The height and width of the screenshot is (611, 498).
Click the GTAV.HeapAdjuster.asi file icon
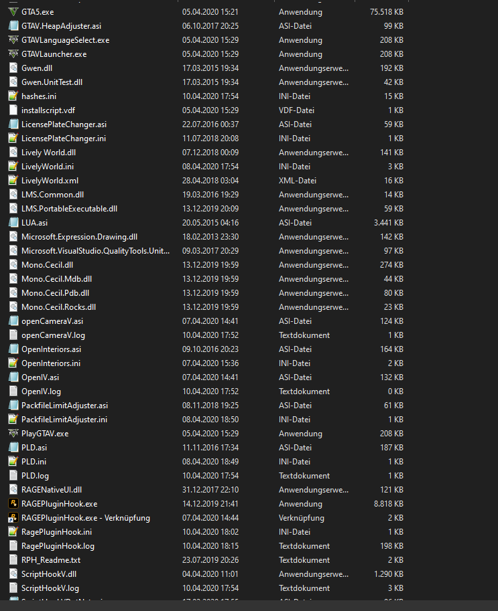[x=13, y=25]
